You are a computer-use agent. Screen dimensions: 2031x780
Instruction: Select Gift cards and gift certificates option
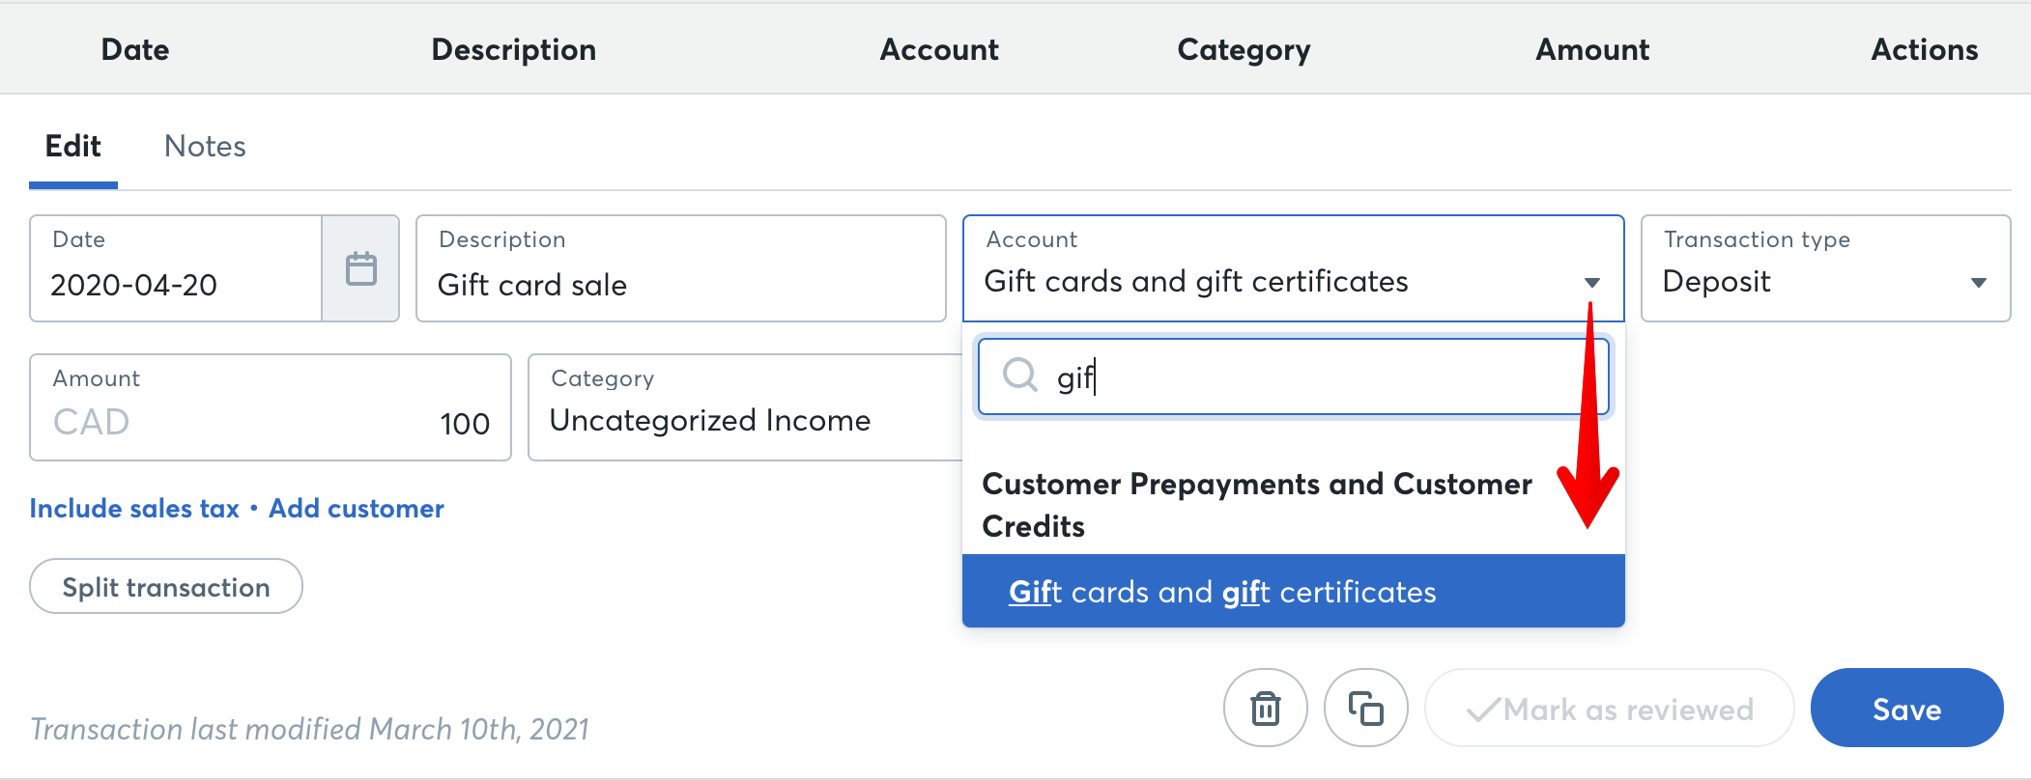1220,592
